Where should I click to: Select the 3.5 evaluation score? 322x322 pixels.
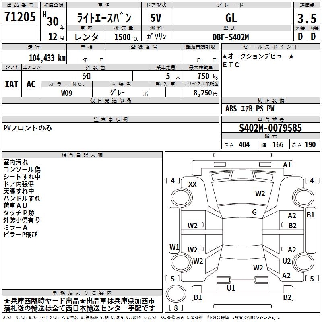306,18
